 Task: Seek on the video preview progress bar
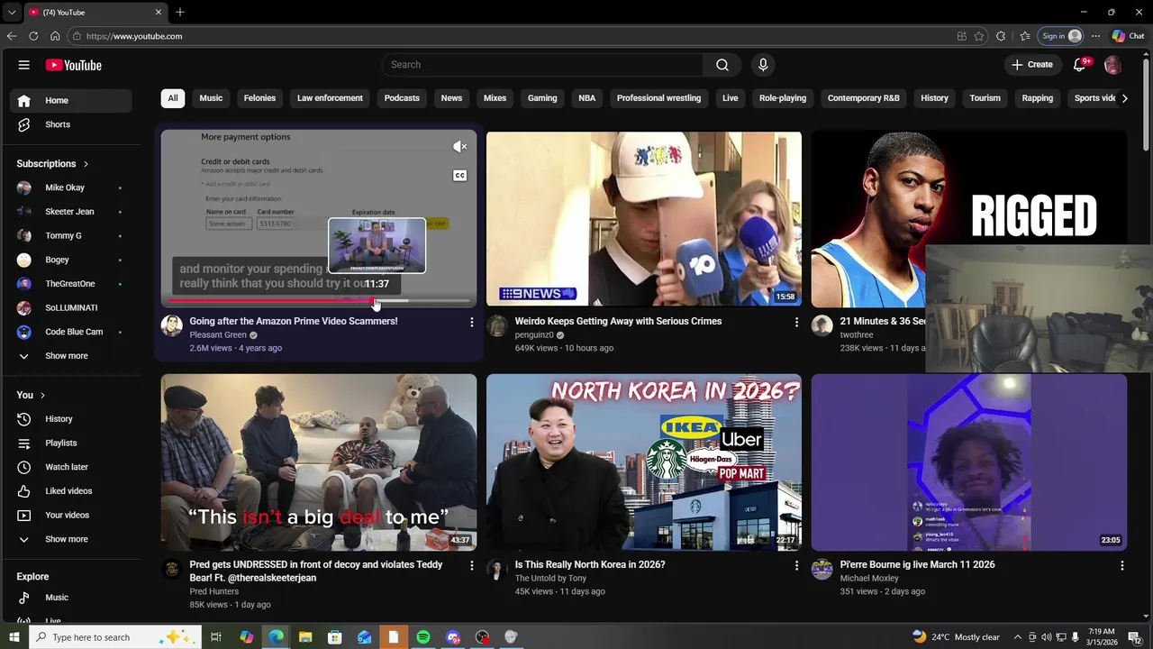[319, 301]
